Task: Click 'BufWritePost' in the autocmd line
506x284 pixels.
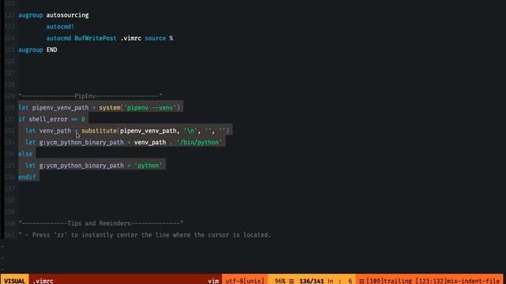Action: (x=95, y=38)
